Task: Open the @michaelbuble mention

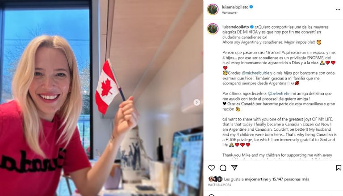Action: pyautogui.click(x=255, y=73)
